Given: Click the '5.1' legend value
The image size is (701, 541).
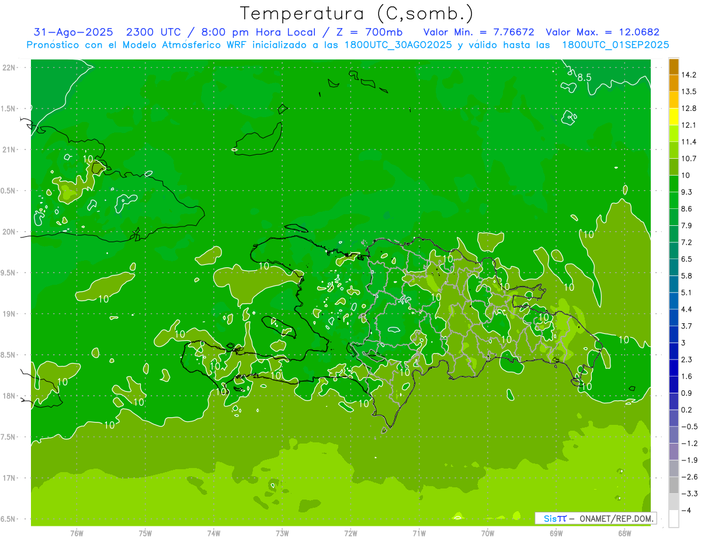Looking at the screenshot, I should pyautogui.click(x=686, y=292).
